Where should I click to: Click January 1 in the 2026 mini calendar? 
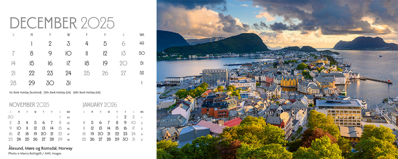[x=117, y=117]
